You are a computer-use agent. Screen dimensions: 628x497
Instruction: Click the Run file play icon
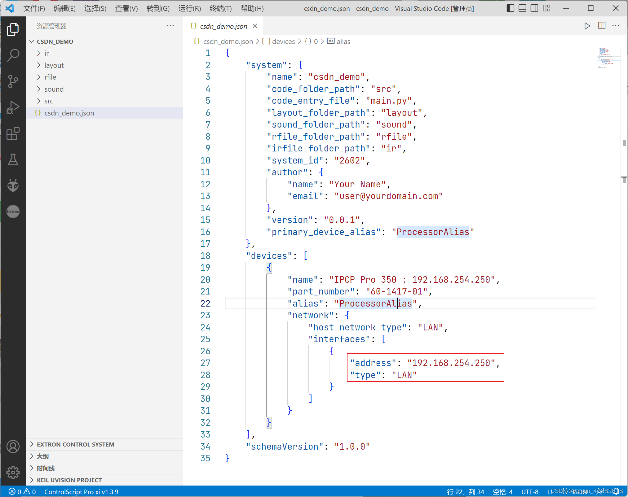[587, 26]
